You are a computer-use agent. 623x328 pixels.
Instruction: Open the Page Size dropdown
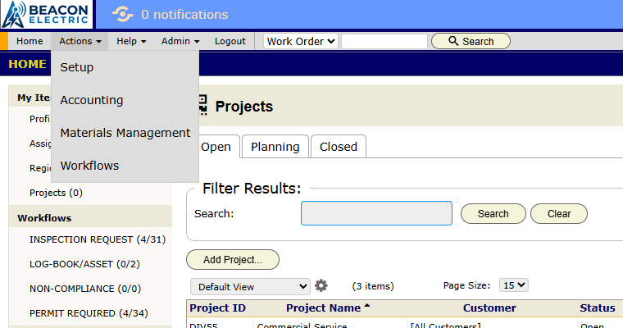pyautogui.click(x=514, y=285)
